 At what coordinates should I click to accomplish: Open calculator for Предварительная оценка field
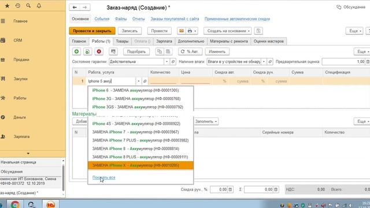368,62
